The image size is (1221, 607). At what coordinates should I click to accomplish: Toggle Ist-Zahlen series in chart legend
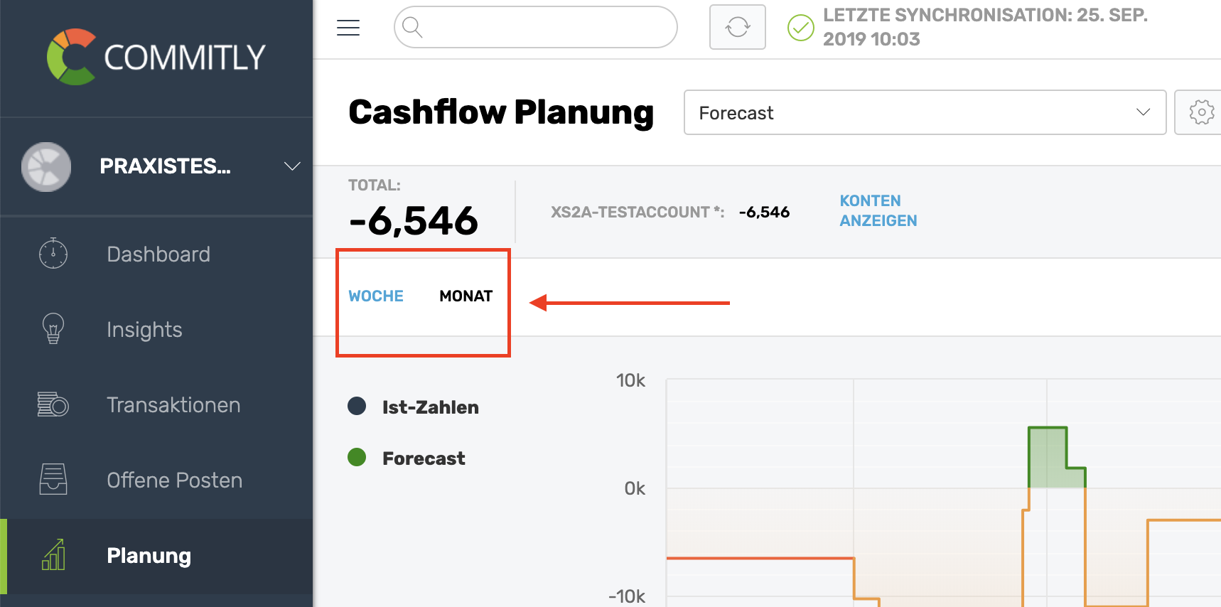414,407
